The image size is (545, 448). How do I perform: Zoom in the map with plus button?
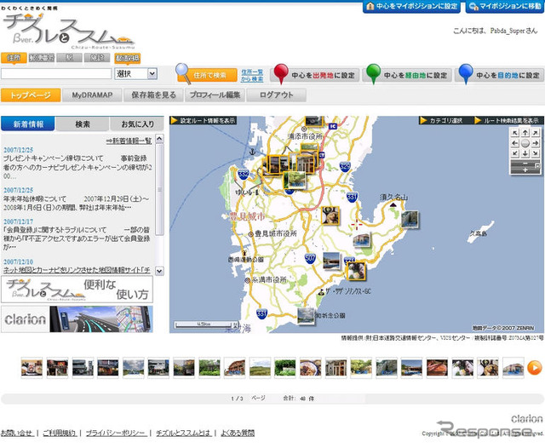click(x=525, y=170)
